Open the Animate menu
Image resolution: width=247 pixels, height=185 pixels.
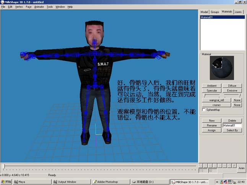tap(39, 7)
